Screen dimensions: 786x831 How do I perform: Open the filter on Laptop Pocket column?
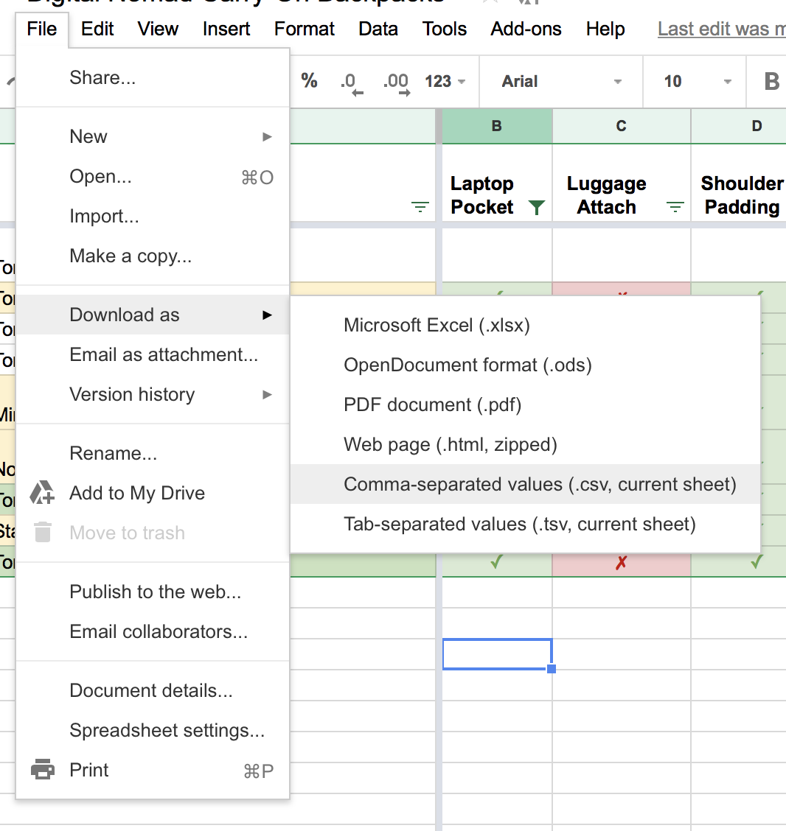(x=538, y=208)
